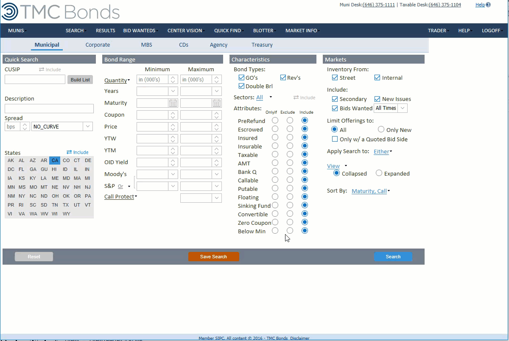Click the Reset button
The width and height of the screenshot is (509, 341).
(x=34, y=257)
